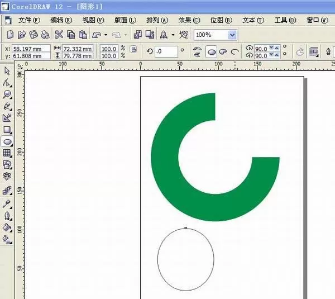Toggle clockwise/counterclockwise arc direction button
The height and width of the screenshot is (299, 335).
tap(300, 52)
